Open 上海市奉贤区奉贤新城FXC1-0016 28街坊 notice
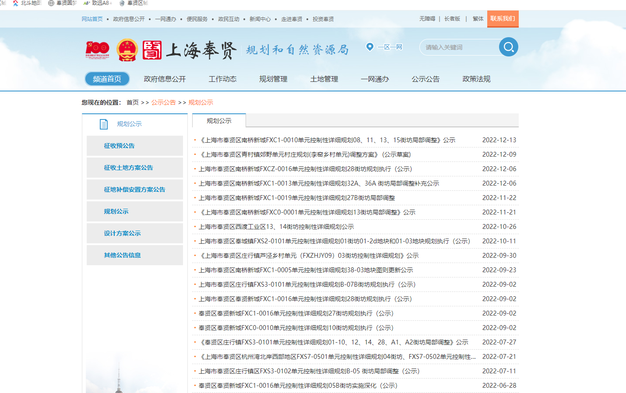The image size is (626, 393). [305, 299]
